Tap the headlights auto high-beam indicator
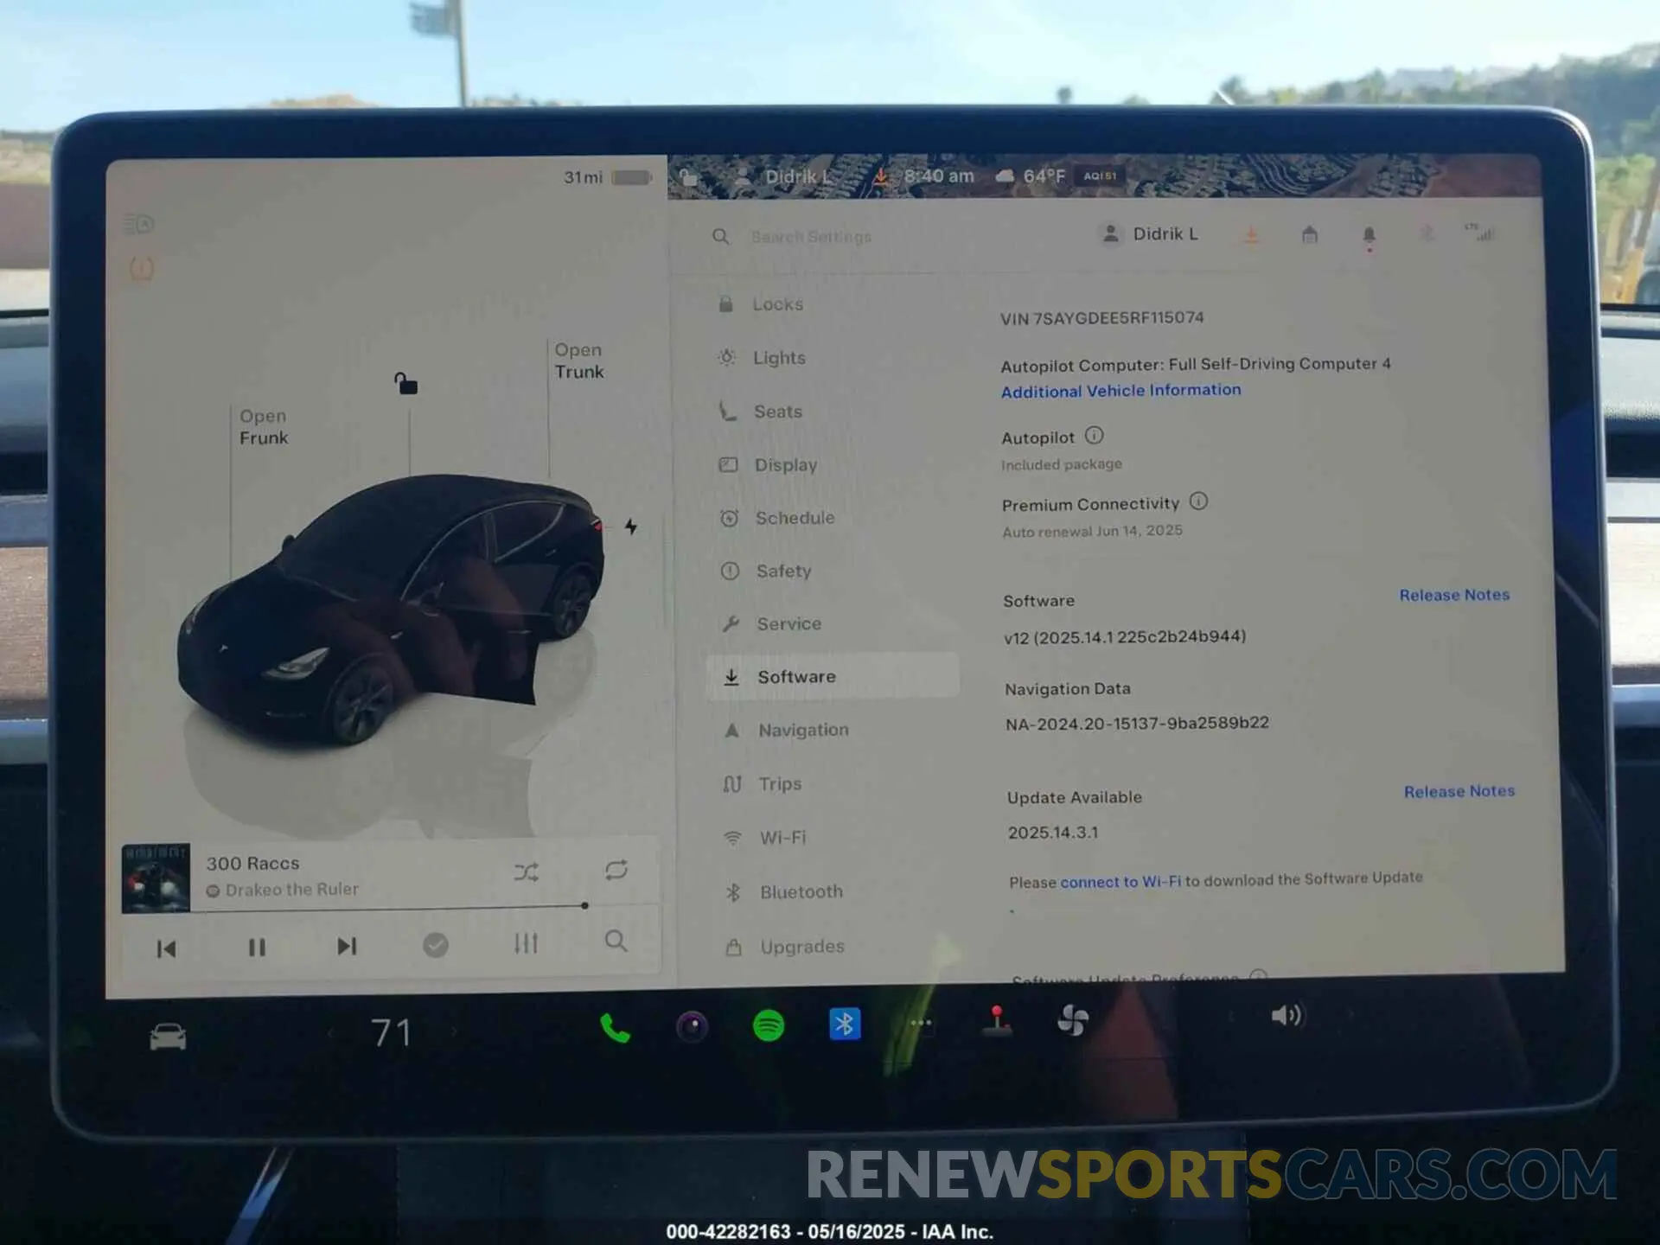This screenshot has height=1245, width=1660. 139,225
